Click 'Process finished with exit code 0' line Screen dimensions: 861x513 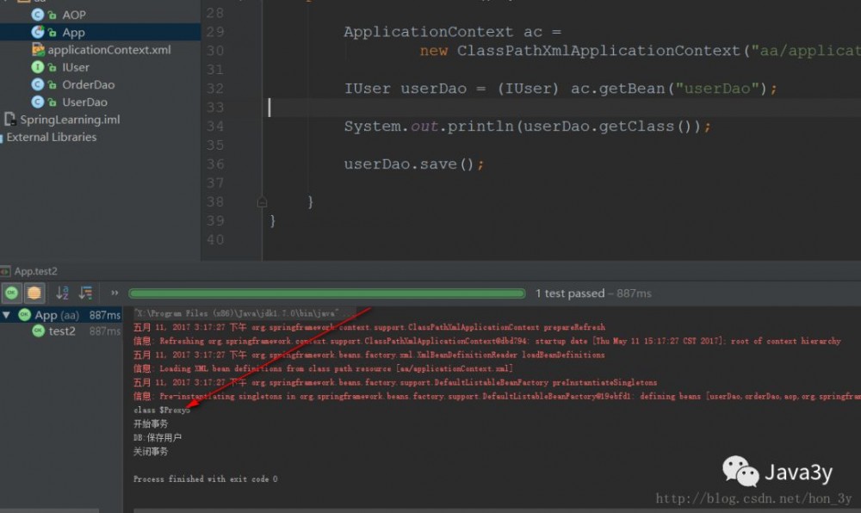(x=206, y=479)
